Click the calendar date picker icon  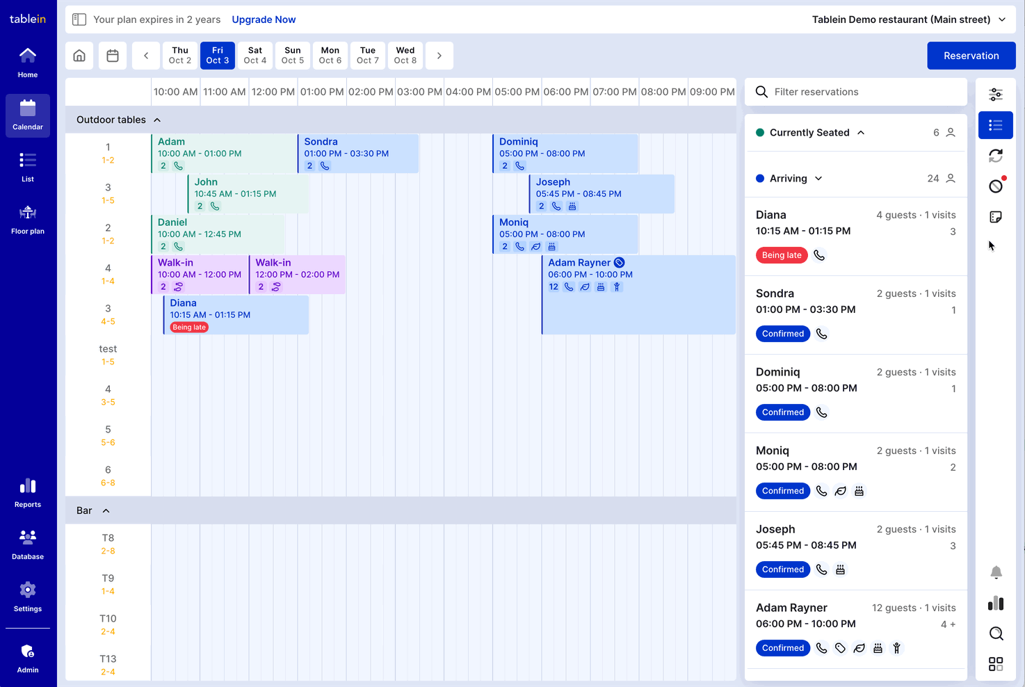click(113, 56)
